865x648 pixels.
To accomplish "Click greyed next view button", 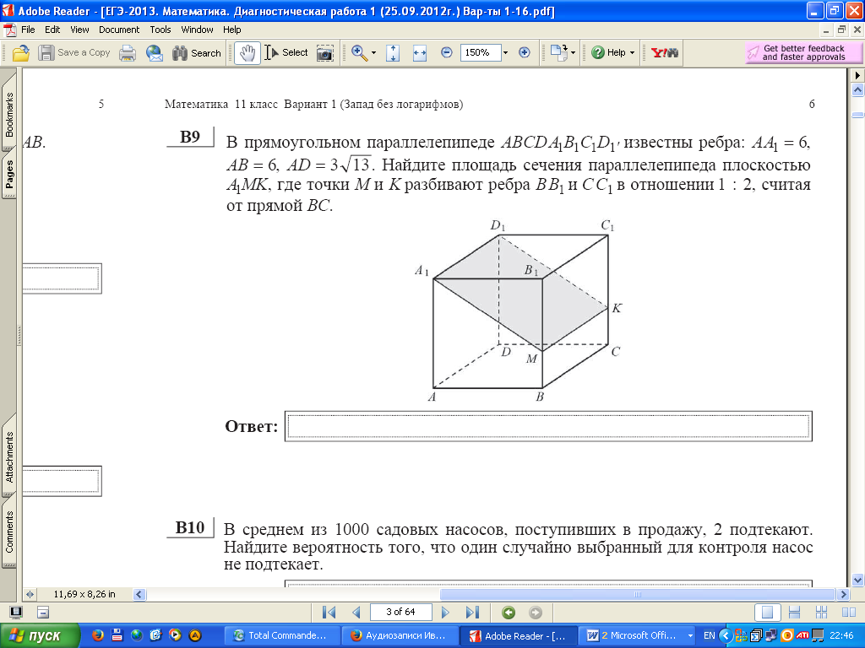I will pyautogui.click(x=536, y=613).
